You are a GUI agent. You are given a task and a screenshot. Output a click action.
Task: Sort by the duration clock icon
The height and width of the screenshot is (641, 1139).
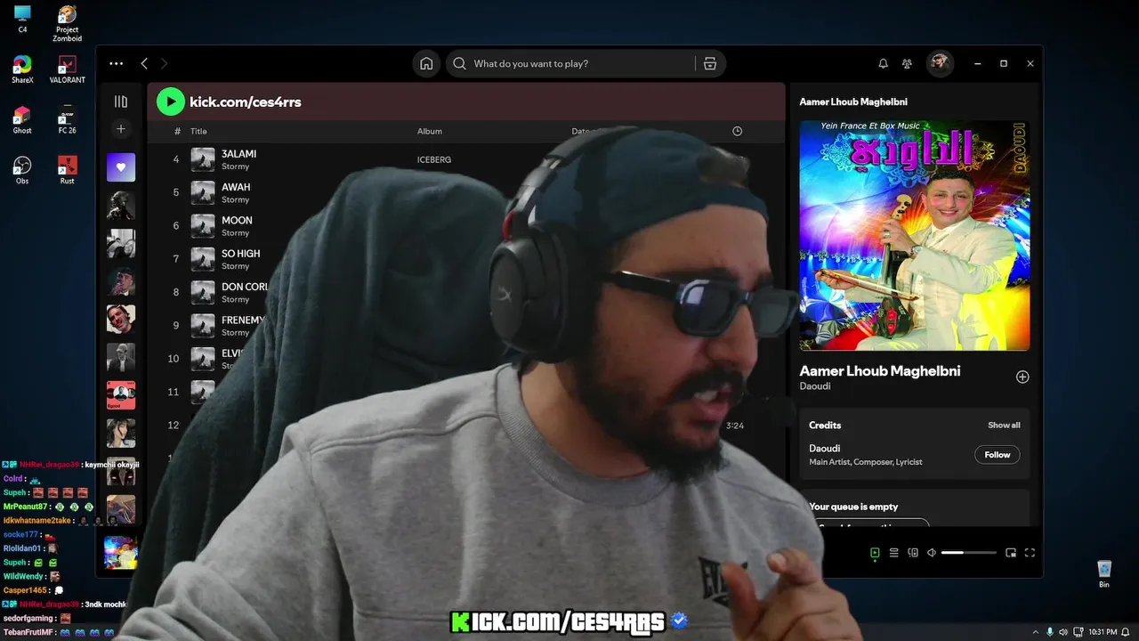point(737,131)
